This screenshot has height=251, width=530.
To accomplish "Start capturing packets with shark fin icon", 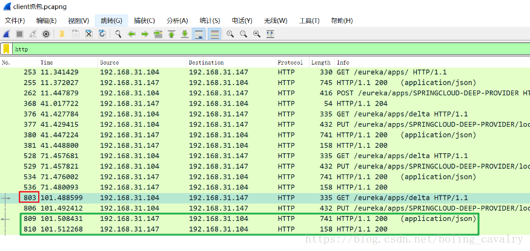I will point(7,34).
